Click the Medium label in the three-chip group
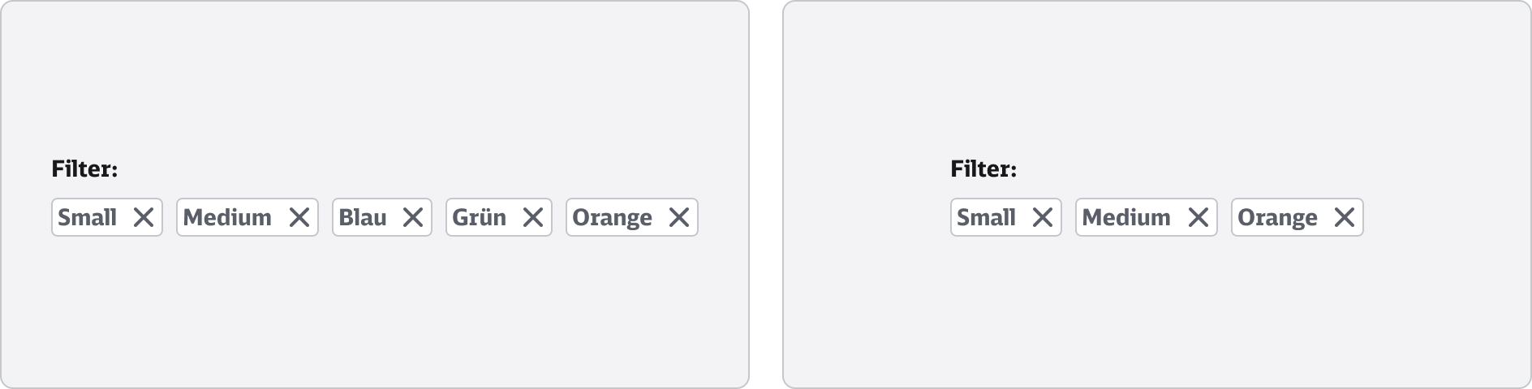Viewport: 1532px width, 389px height. coord(1126,217)
